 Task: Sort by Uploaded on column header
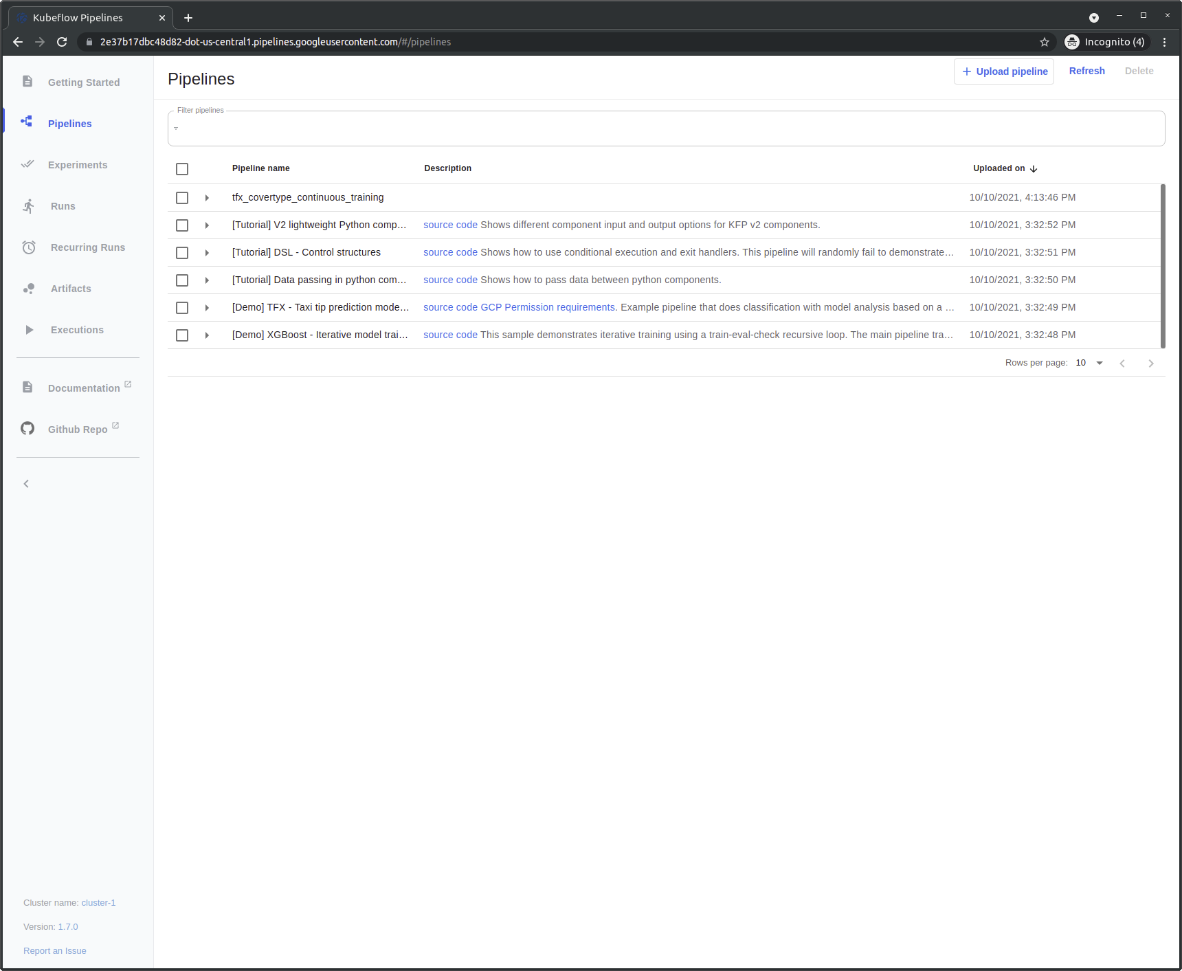(999, 168)
